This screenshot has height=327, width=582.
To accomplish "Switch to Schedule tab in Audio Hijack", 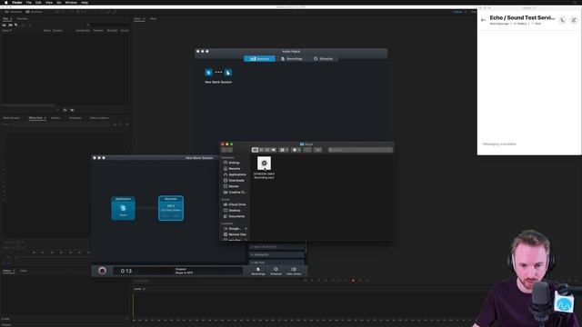I will coord(323,58).
